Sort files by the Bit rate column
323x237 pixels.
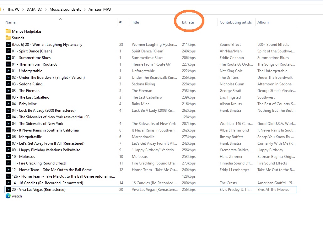[188, 22]
